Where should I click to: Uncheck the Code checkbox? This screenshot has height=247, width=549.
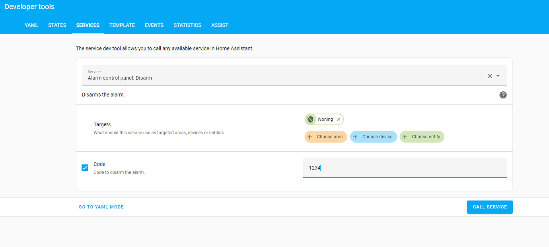point(85,168)
